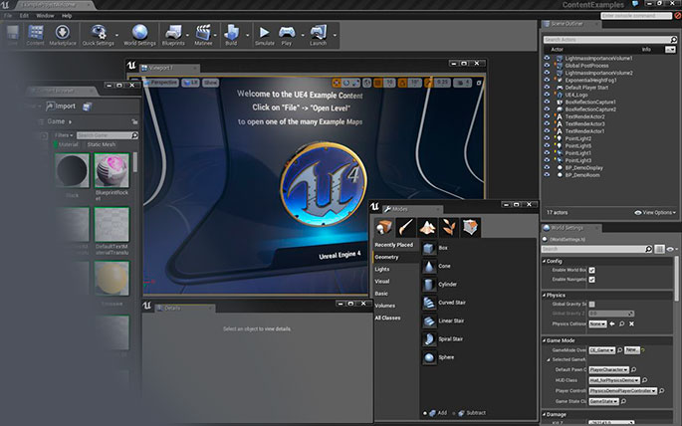Click the Box geometry brush icon

click(x=429, y=248)
